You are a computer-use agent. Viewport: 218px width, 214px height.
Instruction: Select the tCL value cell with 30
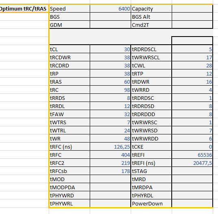point(110,50)
